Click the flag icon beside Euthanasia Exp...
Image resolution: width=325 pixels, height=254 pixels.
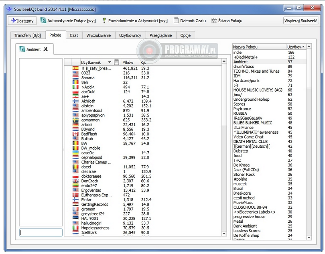point(75,195)
